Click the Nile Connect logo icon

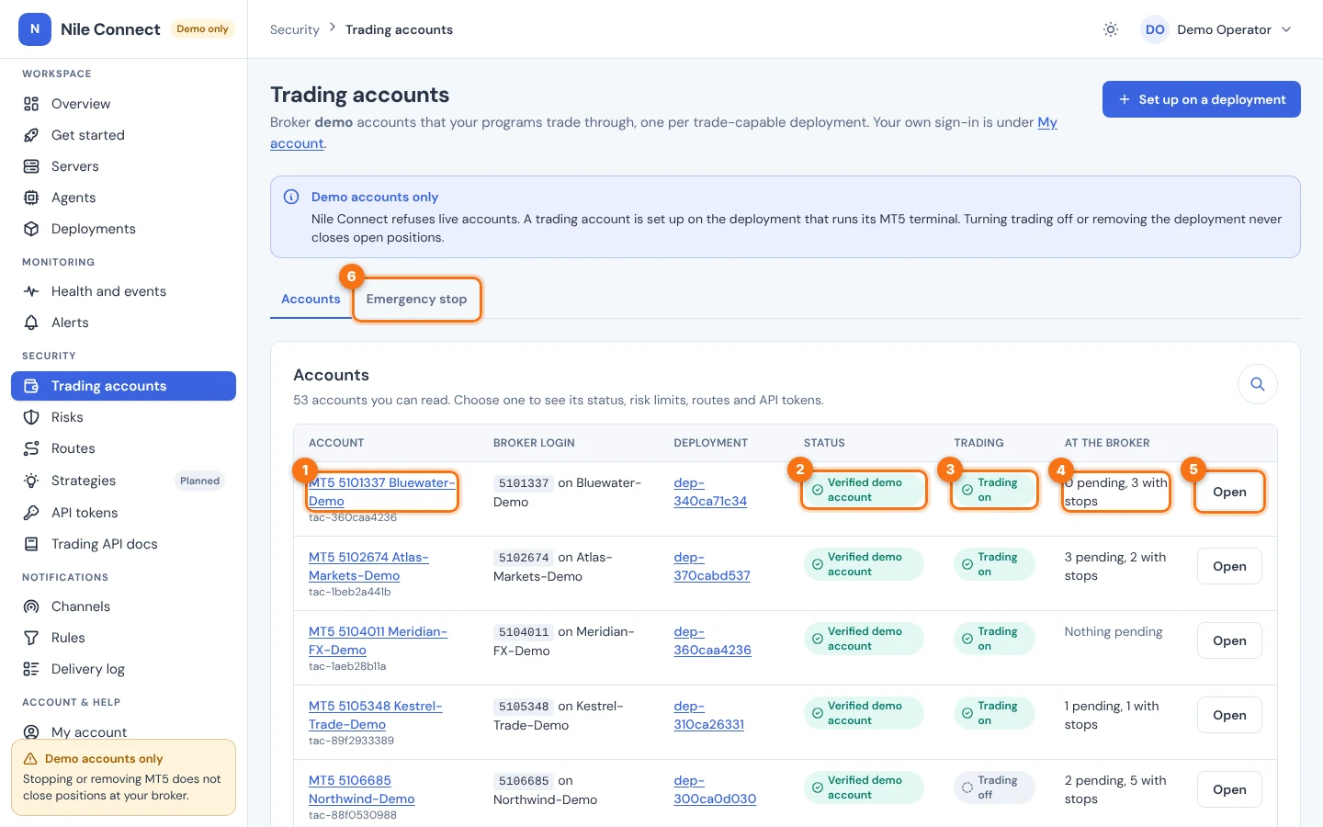click(x=35, y=29)
